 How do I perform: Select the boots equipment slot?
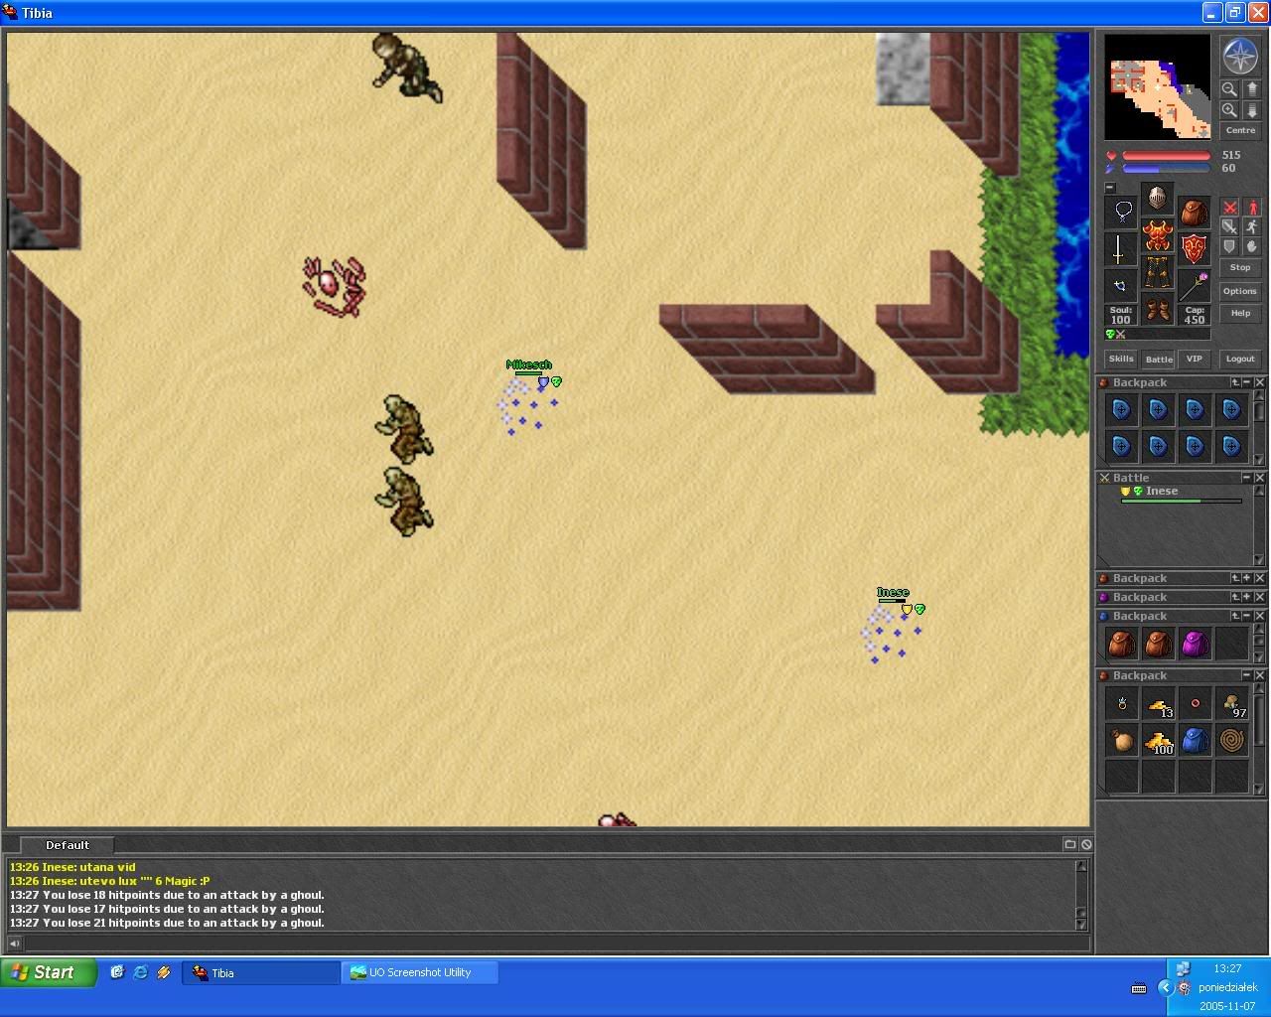[x=1157, y=309]
